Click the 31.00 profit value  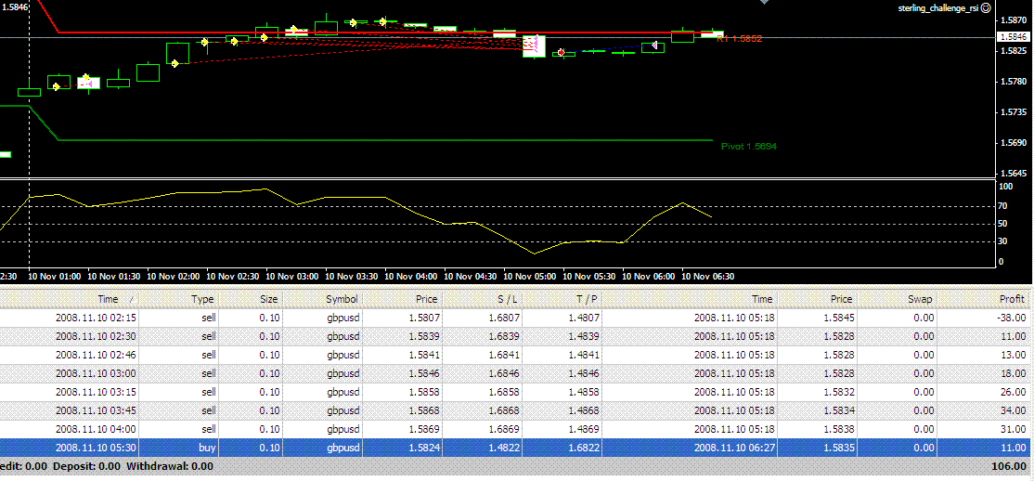pos(1015,429)
